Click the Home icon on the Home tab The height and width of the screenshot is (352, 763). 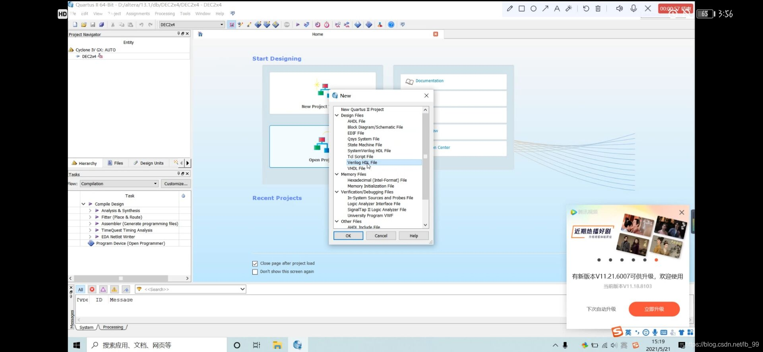200,34
